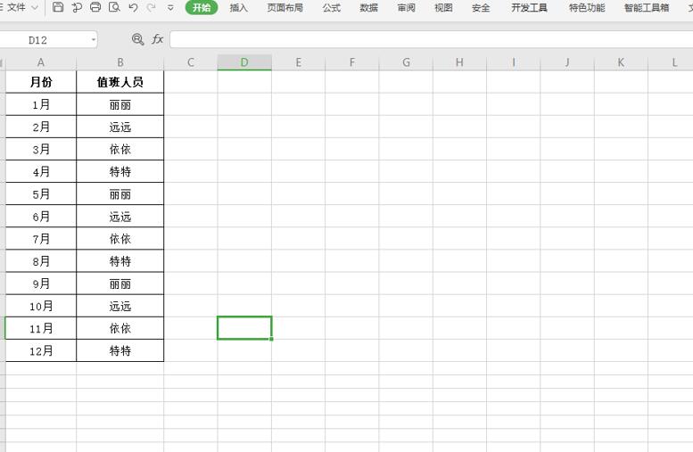This screenshot has height=452, width=693.
Task: Click the export-to-PDF icon next to Save
Action: pyautogui.click(x=77, y=7)
